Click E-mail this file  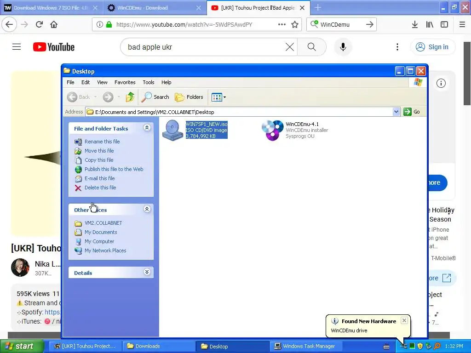point(99,178)
